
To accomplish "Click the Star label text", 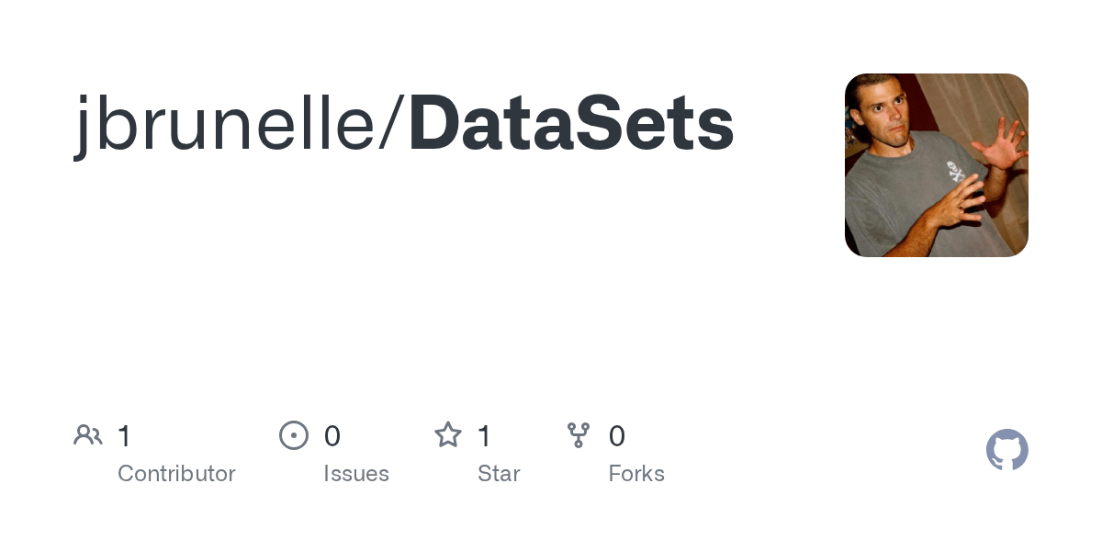I will (x=499, y=474).
